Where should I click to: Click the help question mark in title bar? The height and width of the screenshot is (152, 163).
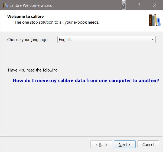tap(139, 5)
